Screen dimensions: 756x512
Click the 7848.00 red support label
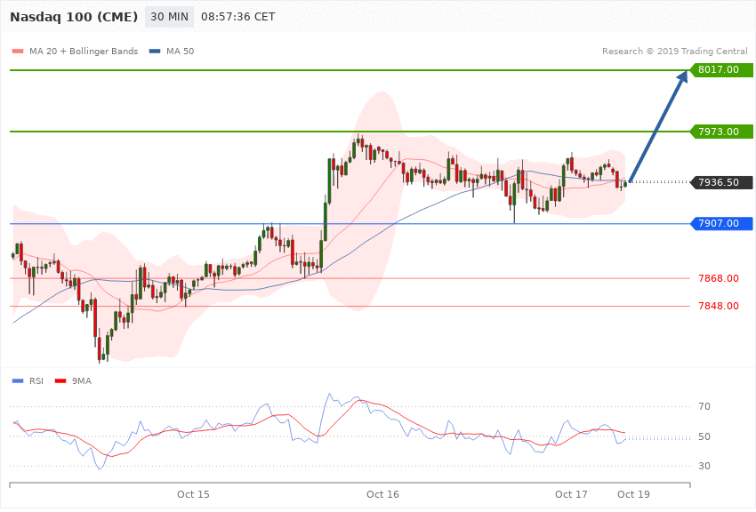click(719, 306)
